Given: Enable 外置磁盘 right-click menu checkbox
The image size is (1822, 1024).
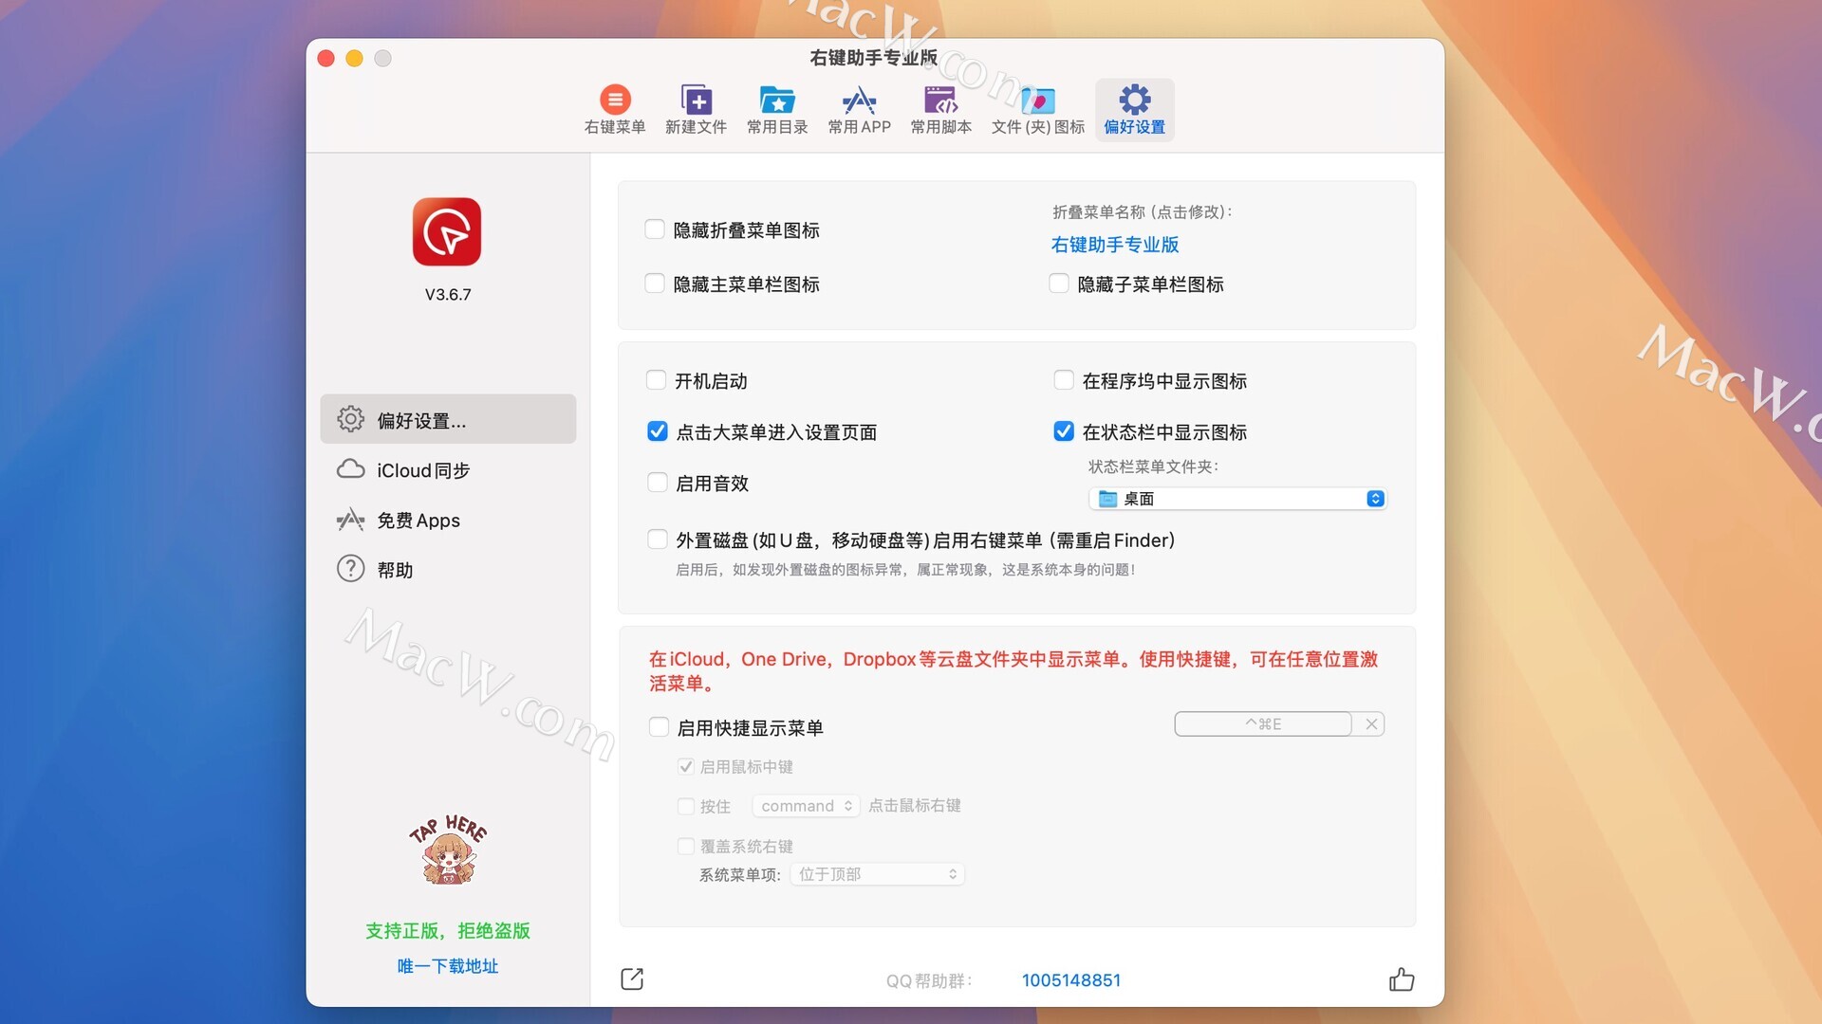Looking at the screenshot, I should click(658, 539).
